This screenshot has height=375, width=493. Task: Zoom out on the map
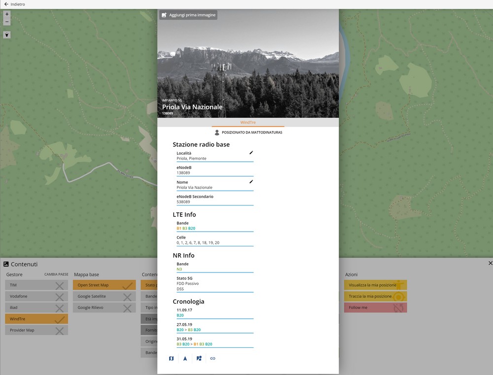pyautogui.click(x=7, y=22)
